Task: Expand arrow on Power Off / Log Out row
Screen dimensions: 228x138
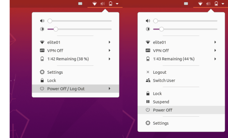Action: click(109, 88)
